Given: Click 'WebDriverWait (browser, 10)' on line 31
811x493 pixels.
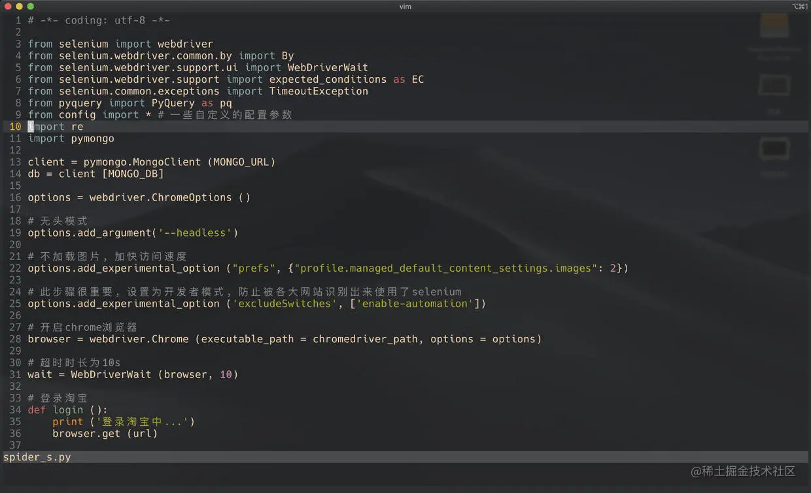Looking at the screenshot, I should (154, 374).
